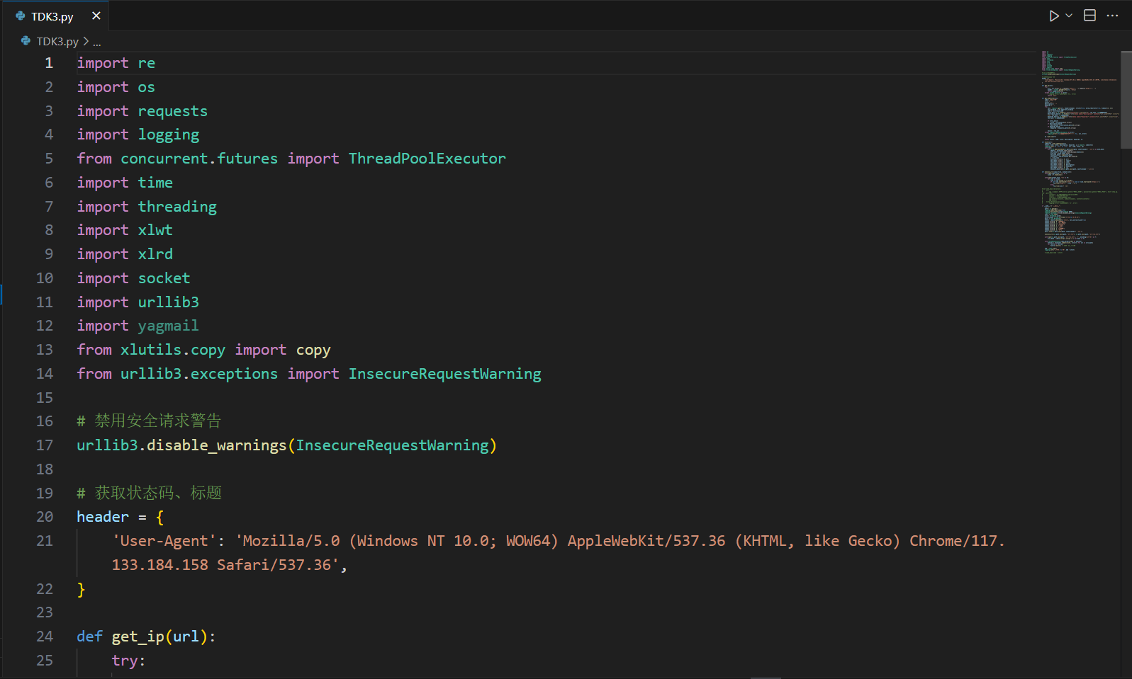Click the vertical scrollbar thumb
This screenshot has width=1132, height=679.
1126,100
